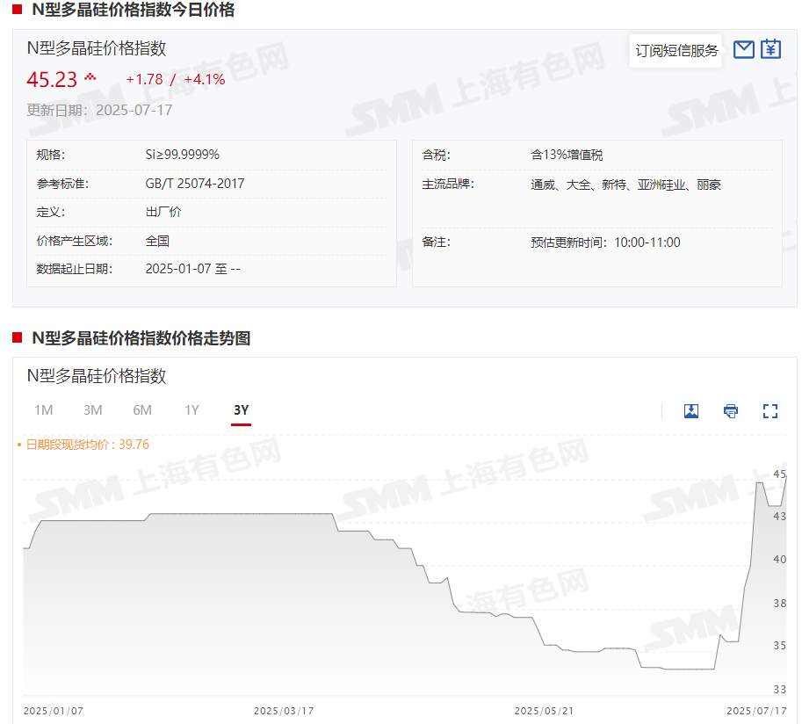Expand the chart to fullscreen
Screen dimensions: 802x724
coord(770,411)
